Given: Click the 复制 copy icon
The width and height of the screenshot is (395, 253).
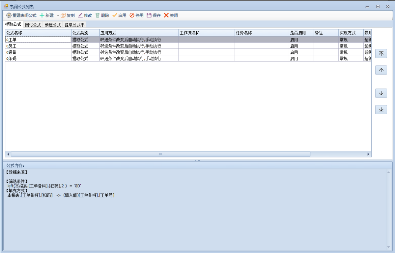Looking at the screenshot, I should 63,15.
